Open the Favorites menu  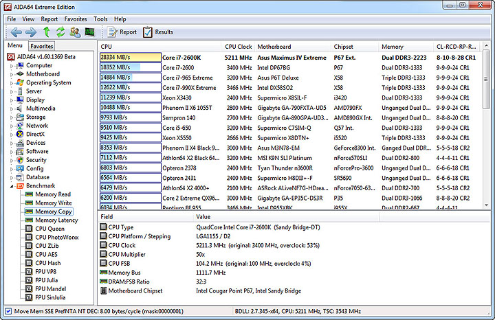(76, 19)
